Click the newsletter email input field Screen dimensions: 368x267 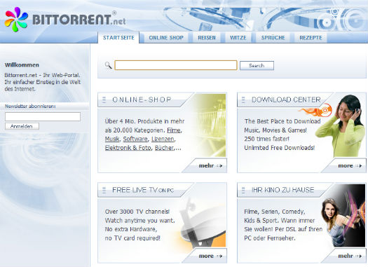(x=43, y=116)
